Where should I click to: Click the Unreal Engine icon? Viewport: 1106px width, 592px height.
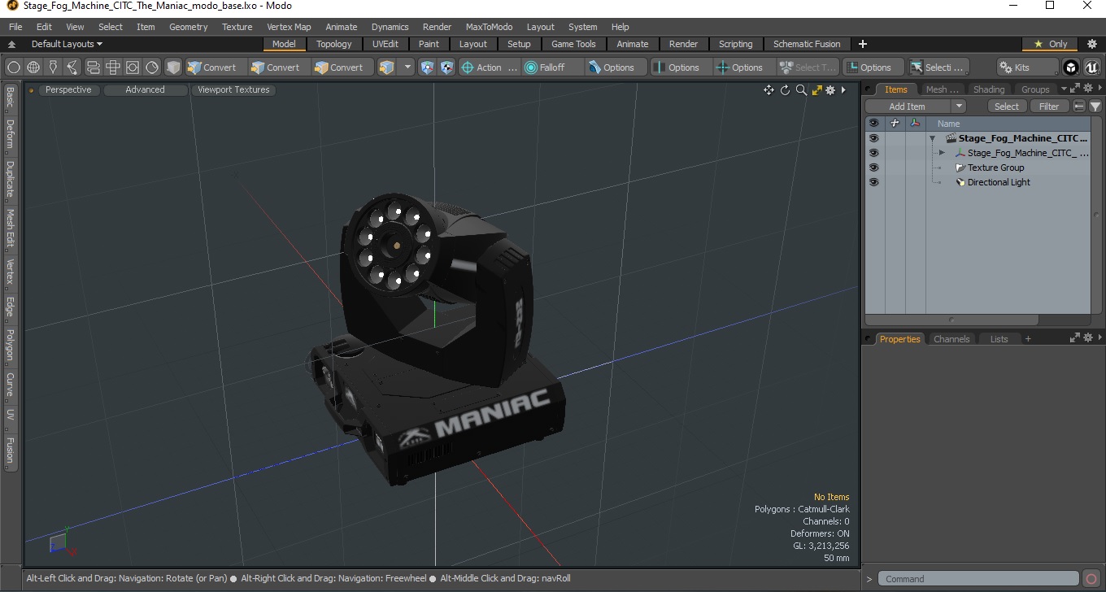coord(1091,67)
